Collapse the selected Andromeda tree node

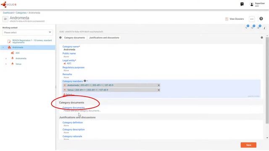(x=3, y=47)
